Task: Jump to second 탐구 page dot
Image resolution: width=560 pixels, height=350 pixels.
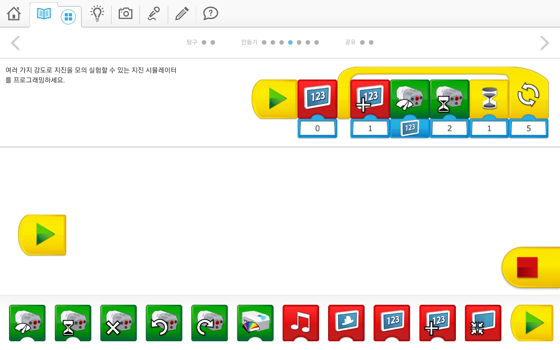Action: click(x=213, y=43)
